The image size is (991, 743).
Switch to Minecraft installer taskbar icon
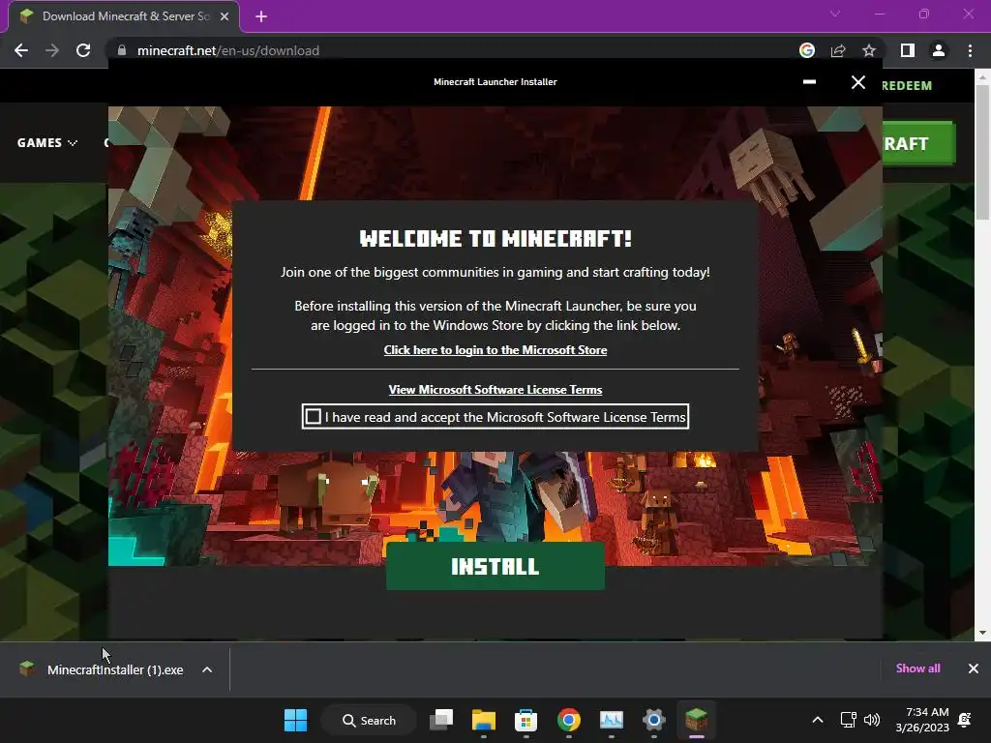(x=697, y=720)
